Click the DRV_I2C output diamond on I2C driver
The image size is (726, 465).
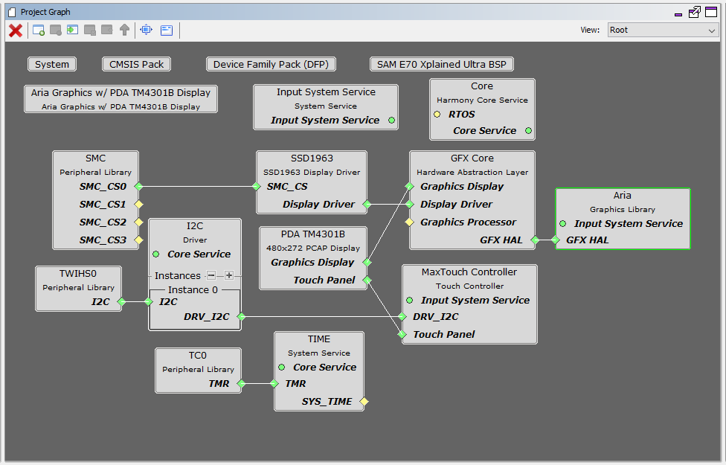point(241,317)
